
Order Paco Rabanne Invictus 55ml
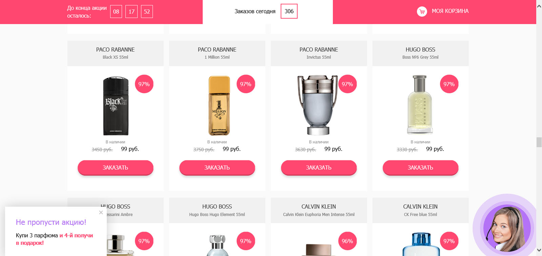coord(319,168)
